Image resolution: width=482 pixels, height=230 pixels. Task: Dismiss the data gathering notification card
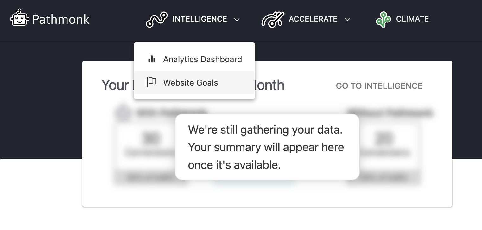click(x=267, y=147)
